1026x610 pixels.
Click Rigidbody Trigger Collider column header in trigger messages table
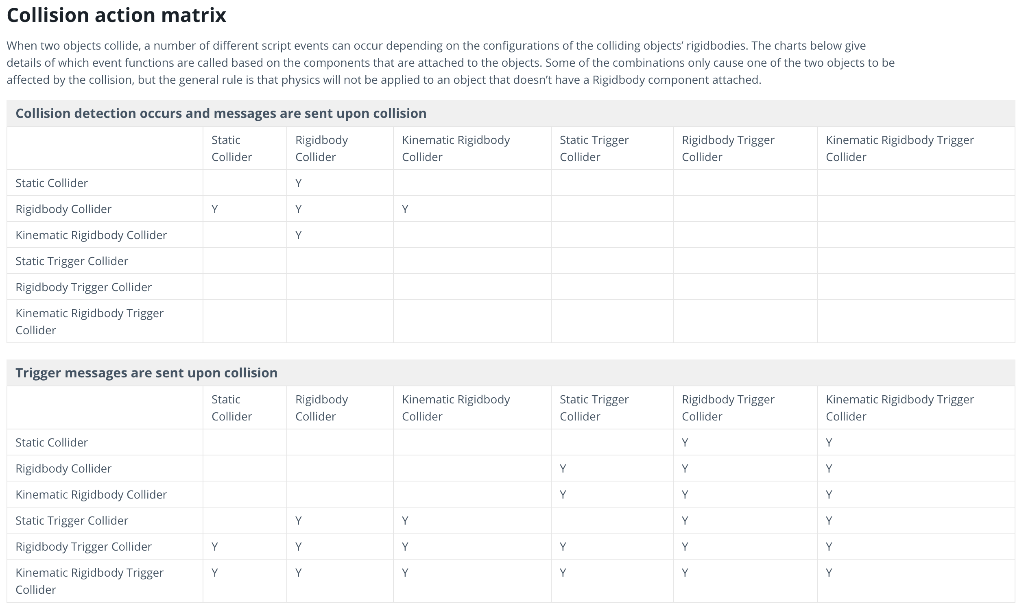point(728,407)
